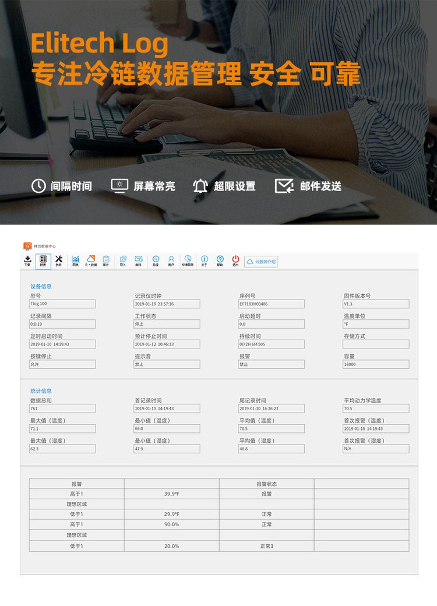Click the envelope icon beside 邮件发送
The image size is (437, 606).
284,186
